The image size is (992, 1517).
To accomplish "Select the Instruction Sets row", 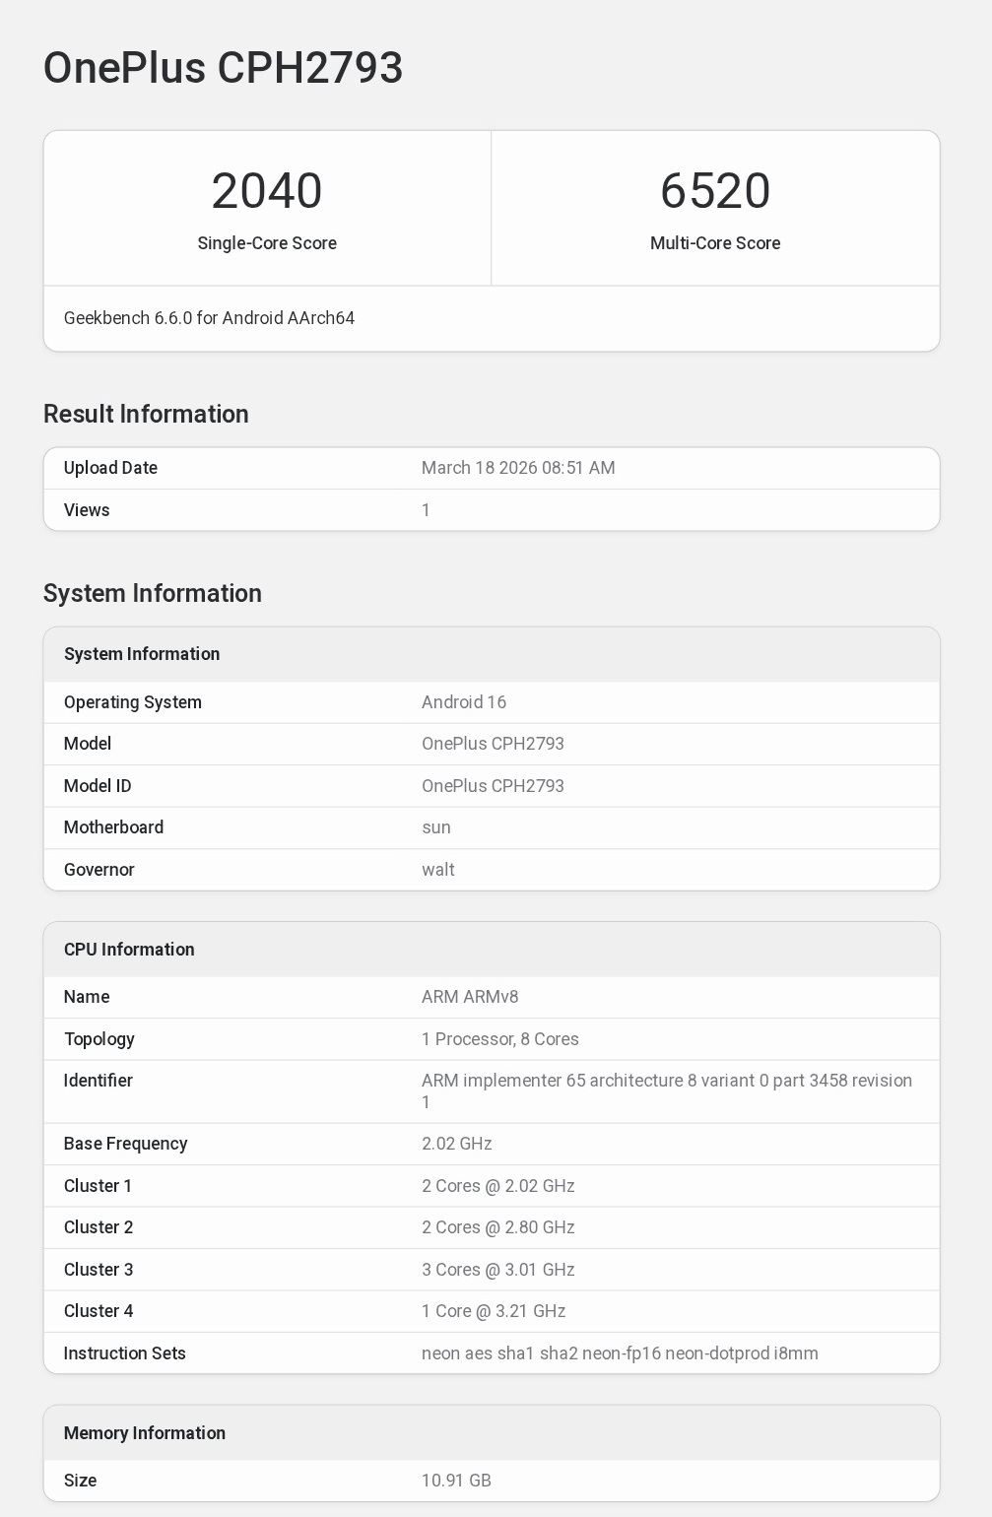I will 619,1353.
